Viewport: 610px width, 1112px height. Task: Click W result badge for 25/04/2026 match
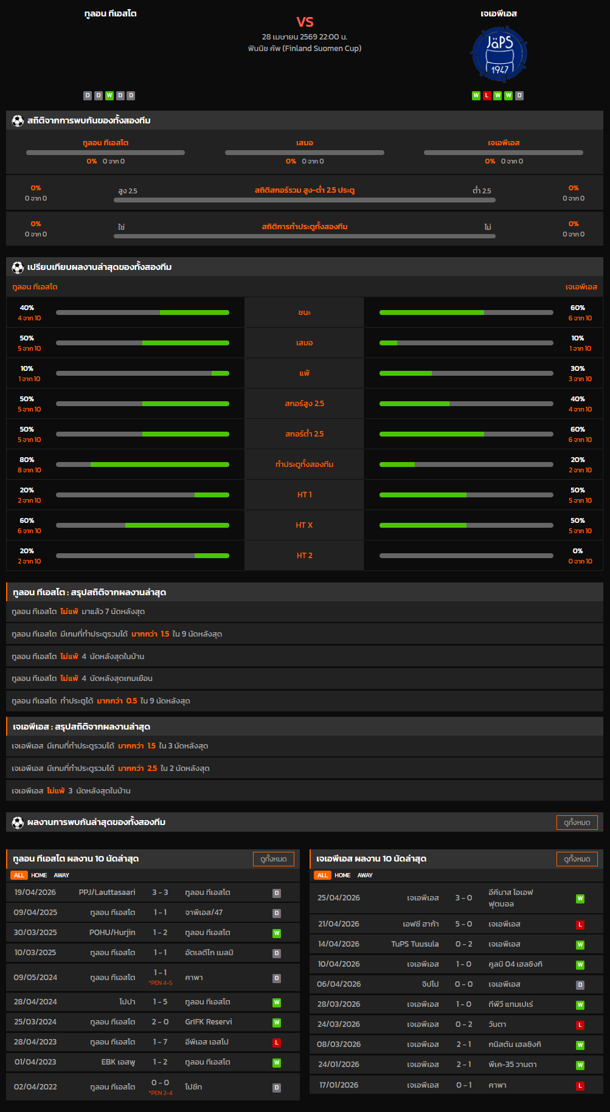(580, 899)
